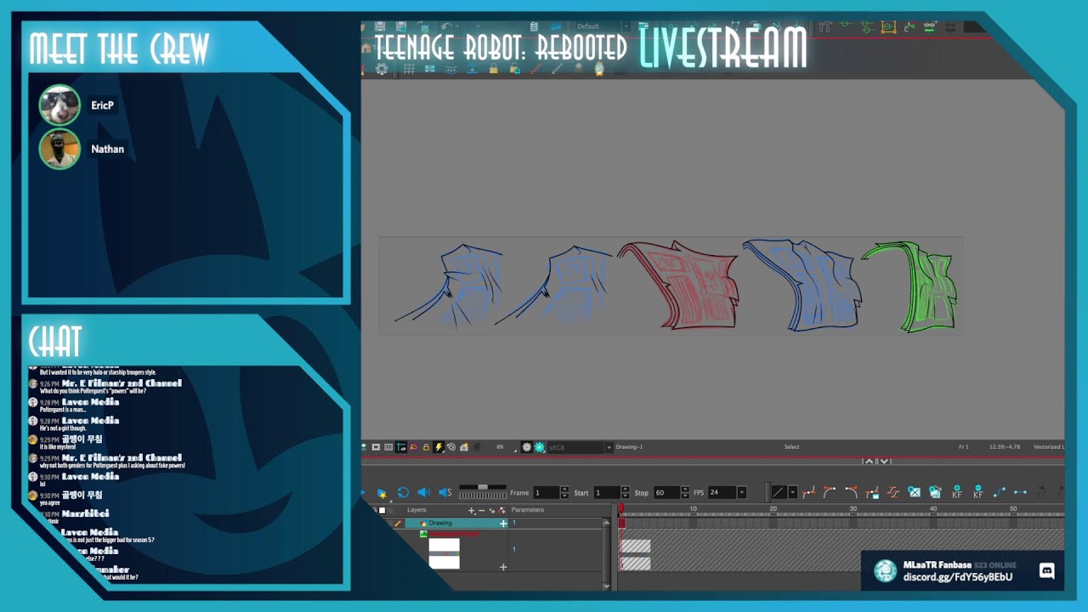Toggle the checkbox in Layers header
Viewport: 1088px width, 612px height.
click(x=382, y=510)
